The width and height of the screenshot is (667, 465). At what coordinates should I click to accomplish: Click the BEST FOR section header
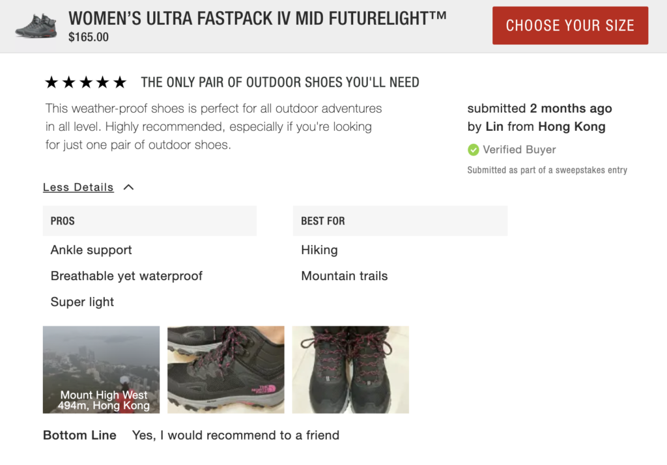click(x=323, y=221)
